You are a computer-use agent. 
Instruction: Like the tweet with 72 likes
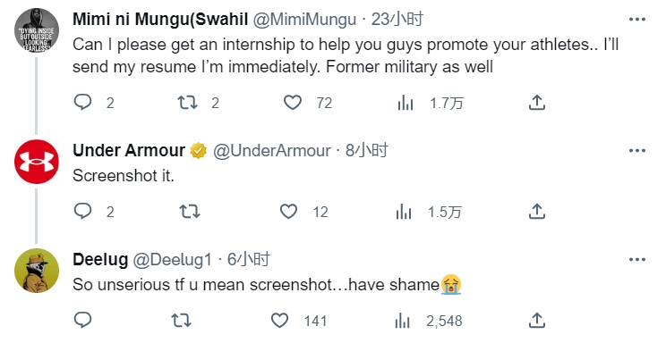(293, 103)
